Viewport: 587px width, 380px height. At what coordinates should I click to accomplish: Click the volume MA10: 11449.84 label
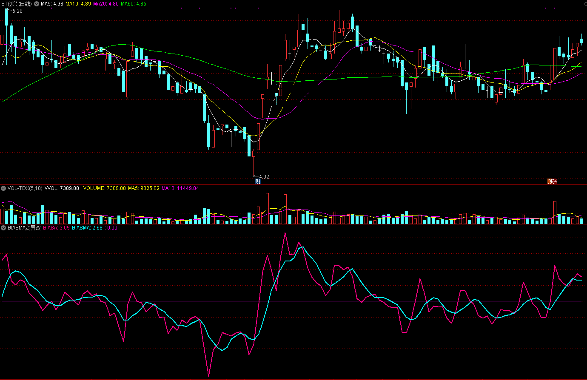click(x=180, y=188)
